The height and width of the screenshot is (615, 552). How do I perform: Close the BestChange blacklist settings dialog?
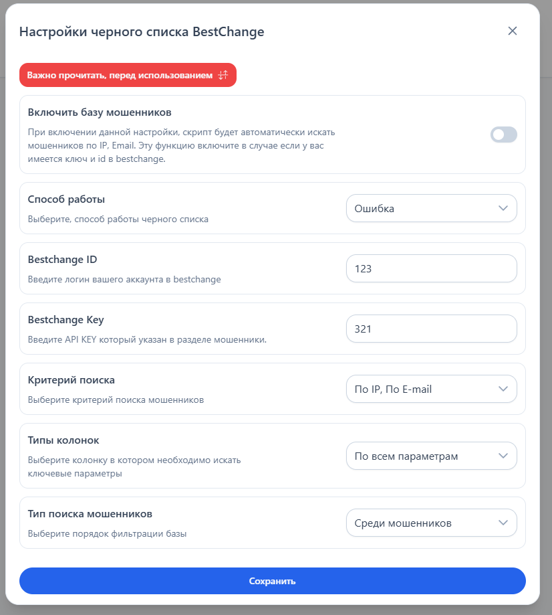tap(513, 31)
